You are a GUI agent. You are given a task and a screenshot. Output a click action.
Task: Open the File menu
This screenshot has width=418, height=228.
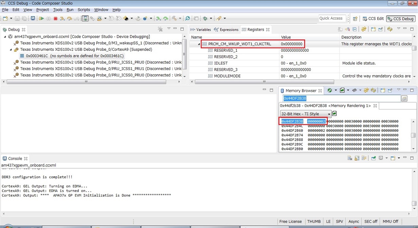(5, 10)
